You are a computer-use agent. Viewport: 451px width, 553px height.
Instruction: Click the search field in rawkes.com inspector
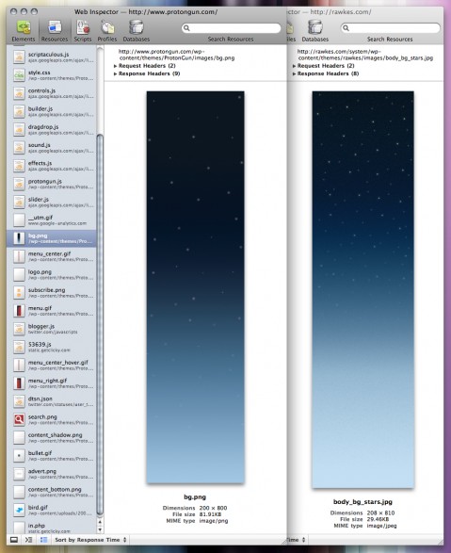(x=391, y=28)
